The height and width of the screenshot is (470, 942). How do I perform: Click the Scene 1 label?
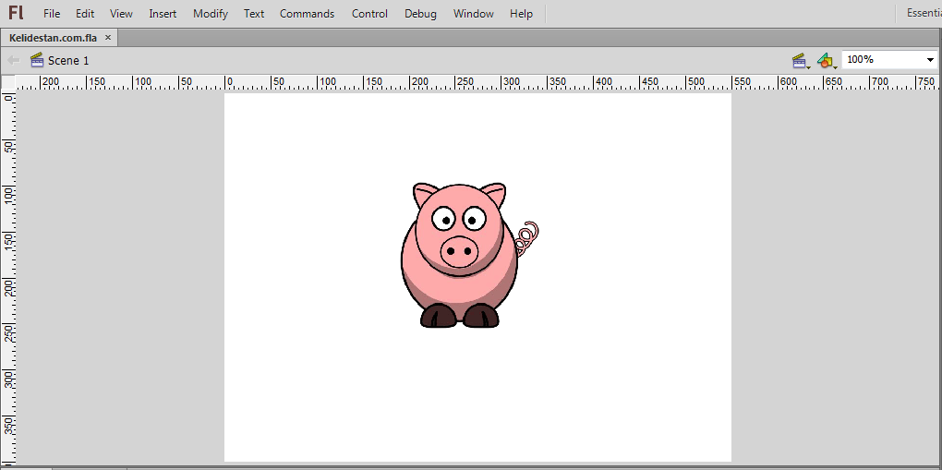tap(68, 60)
